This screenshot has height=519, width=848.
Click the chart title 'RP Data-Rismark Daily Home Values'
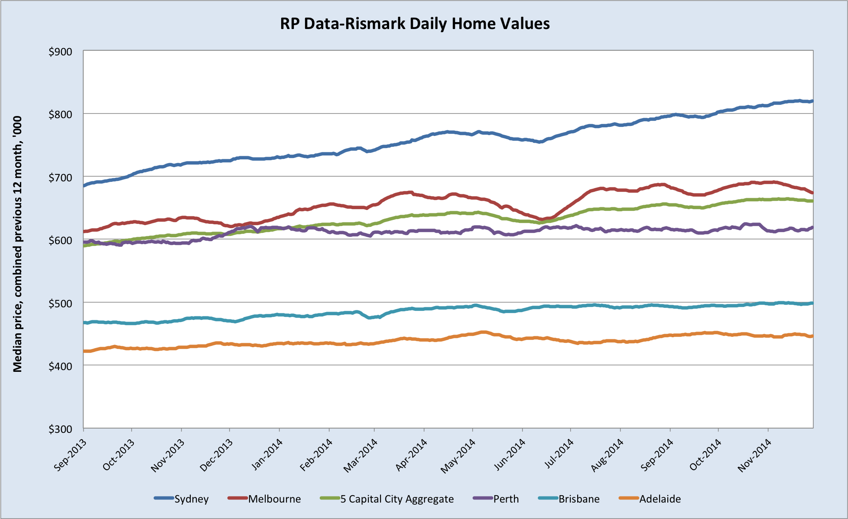tap(415, 23)
